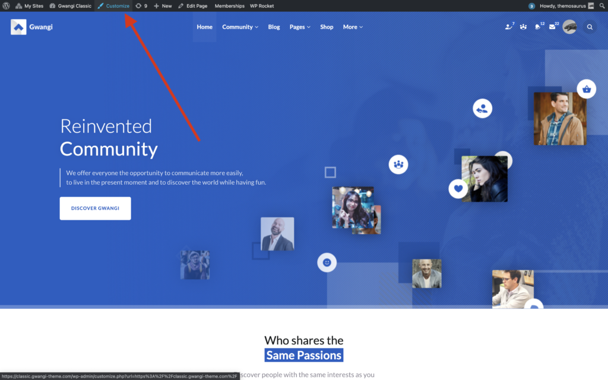The width and height of the screenshot is (608, 380).
Task: Click the admin bar search icon
Action: coord(602,6)
